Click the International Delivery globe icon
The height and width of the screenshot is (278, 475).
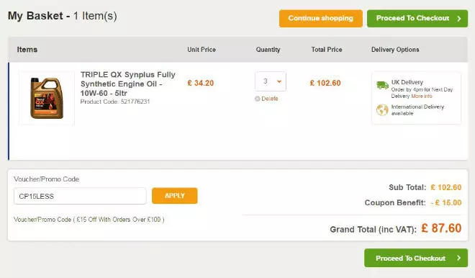coord(382,109)
